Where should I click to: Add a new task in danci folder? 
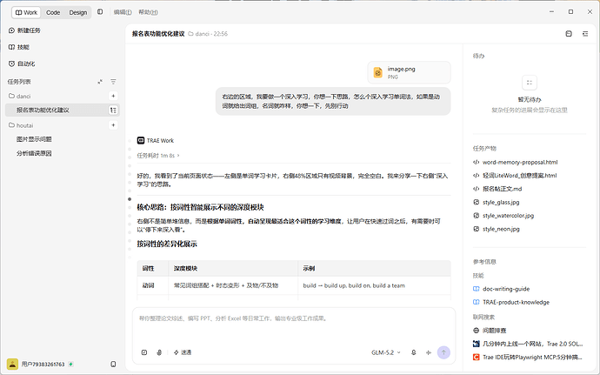pos(113,96)
